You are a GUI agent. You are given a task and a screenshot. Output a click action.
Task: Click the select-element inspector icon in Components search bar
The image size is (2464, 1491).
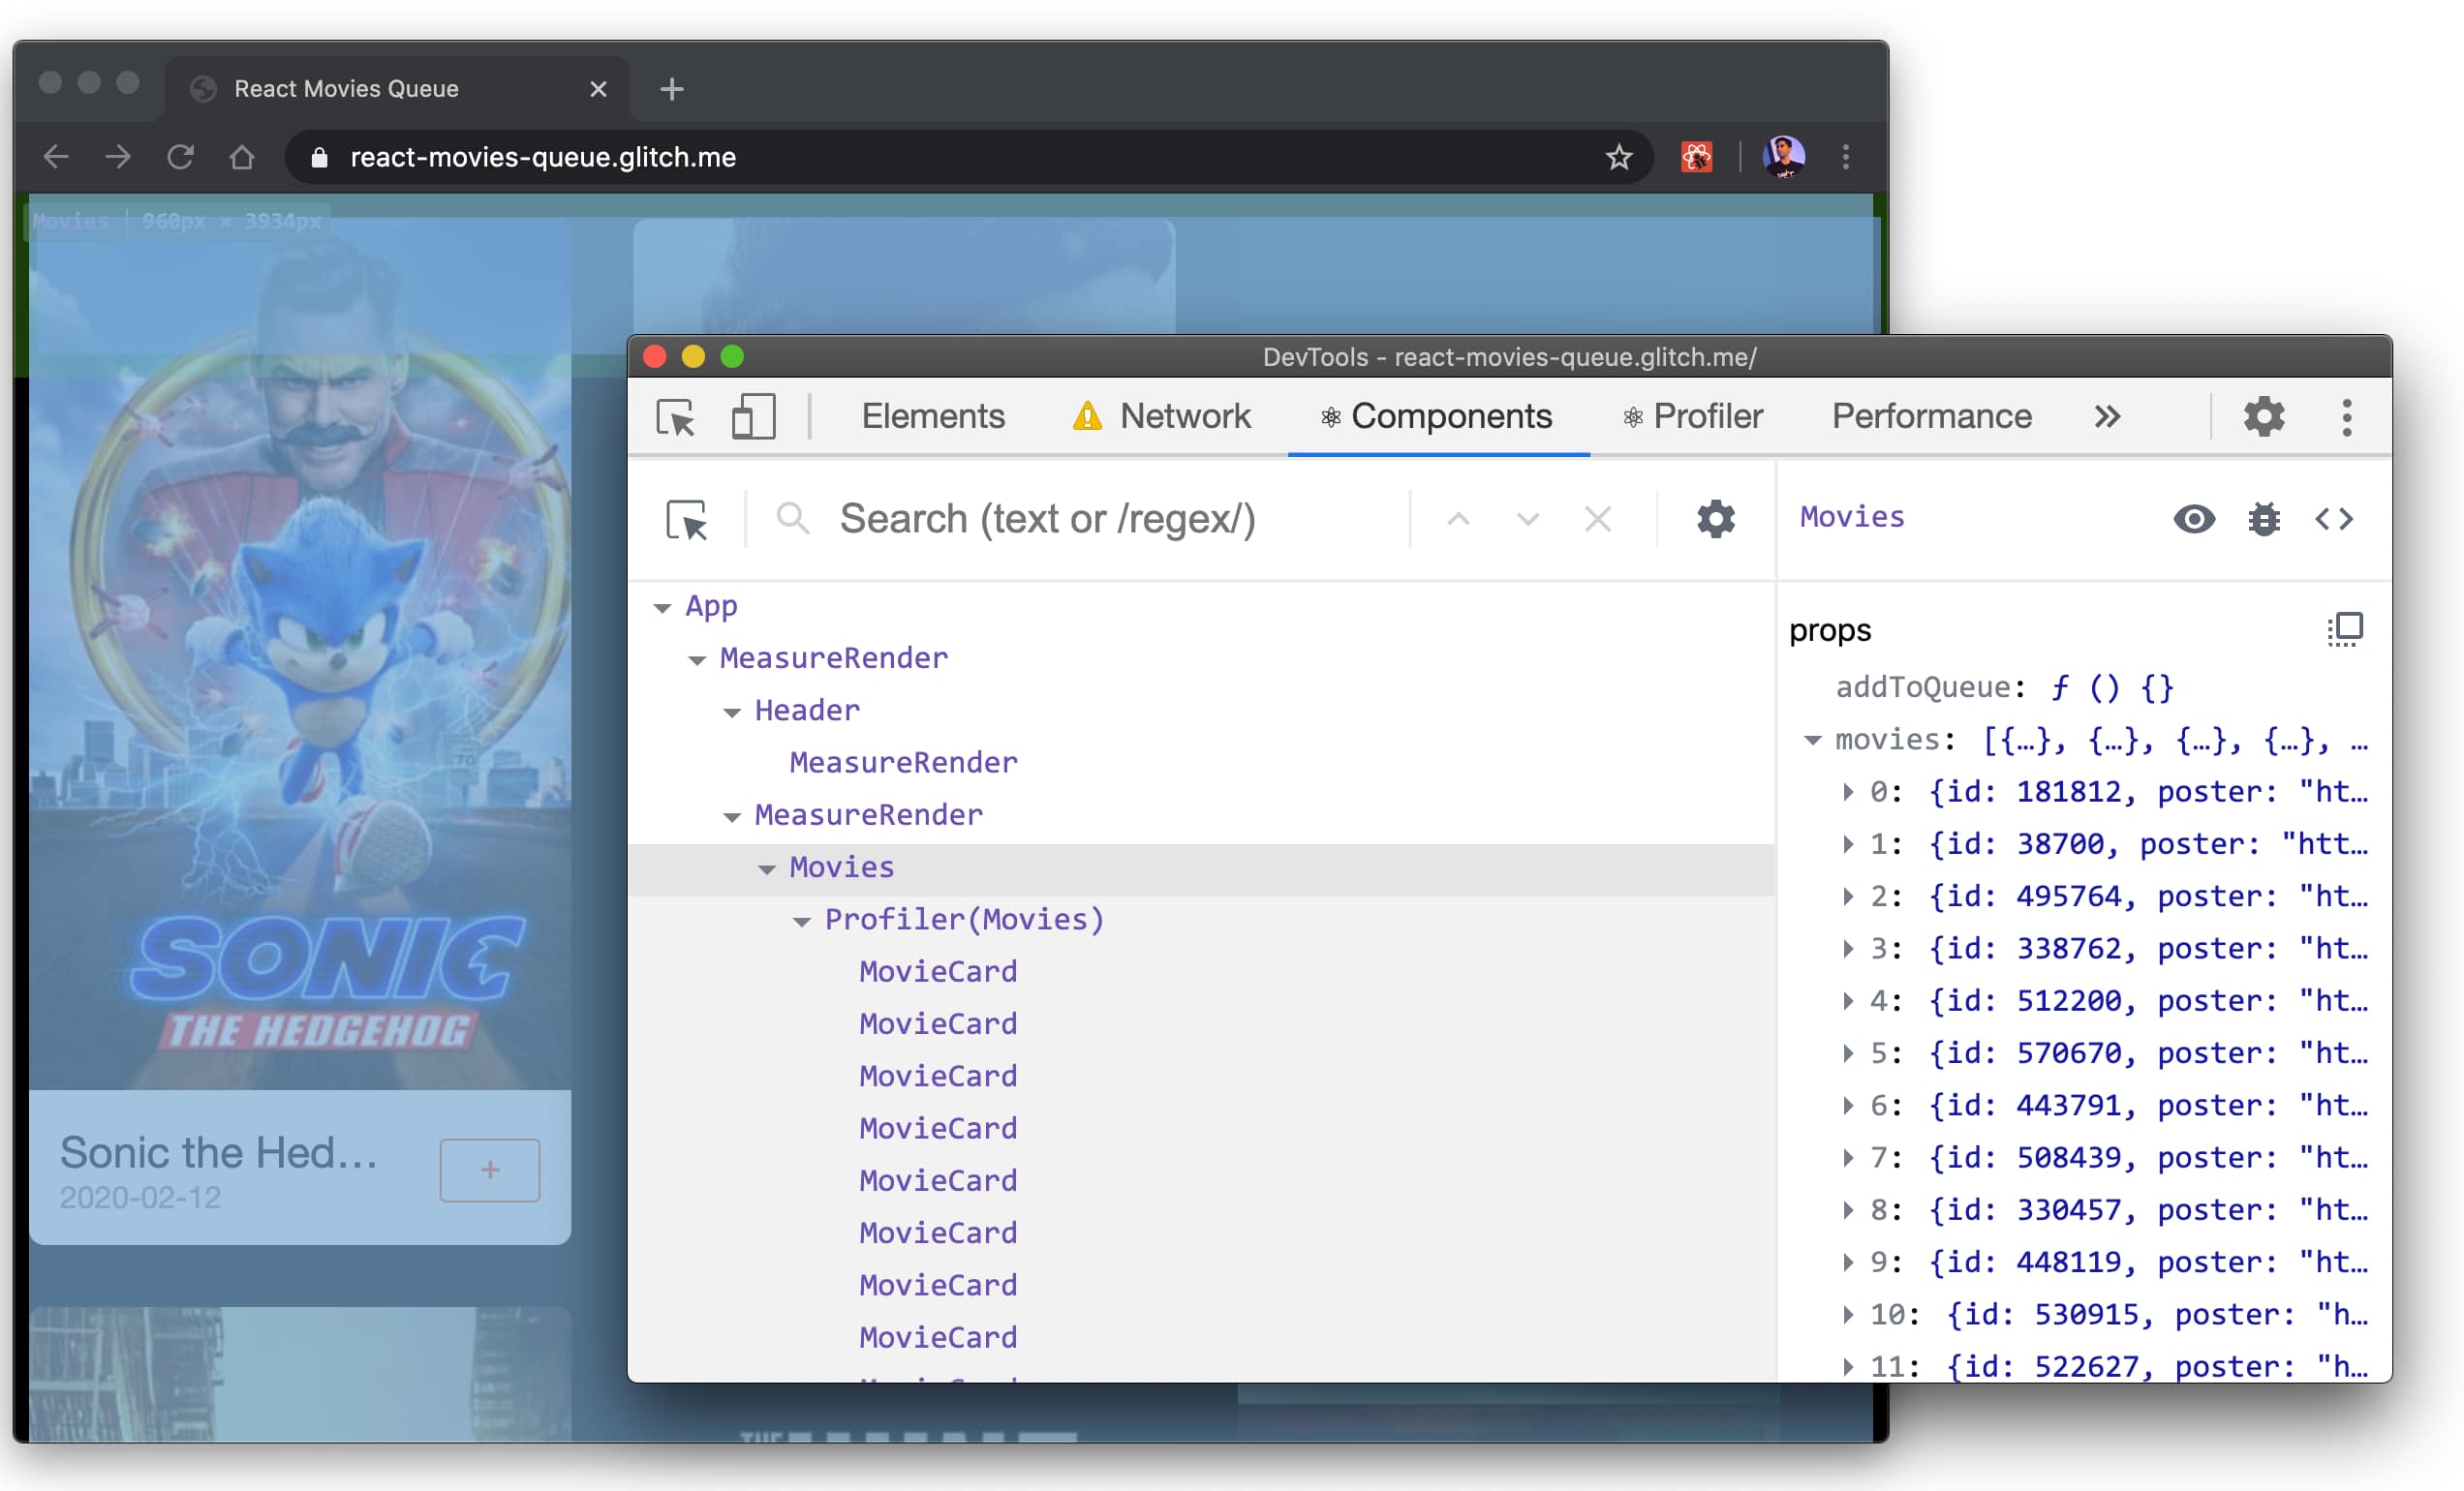pos(686,520)
